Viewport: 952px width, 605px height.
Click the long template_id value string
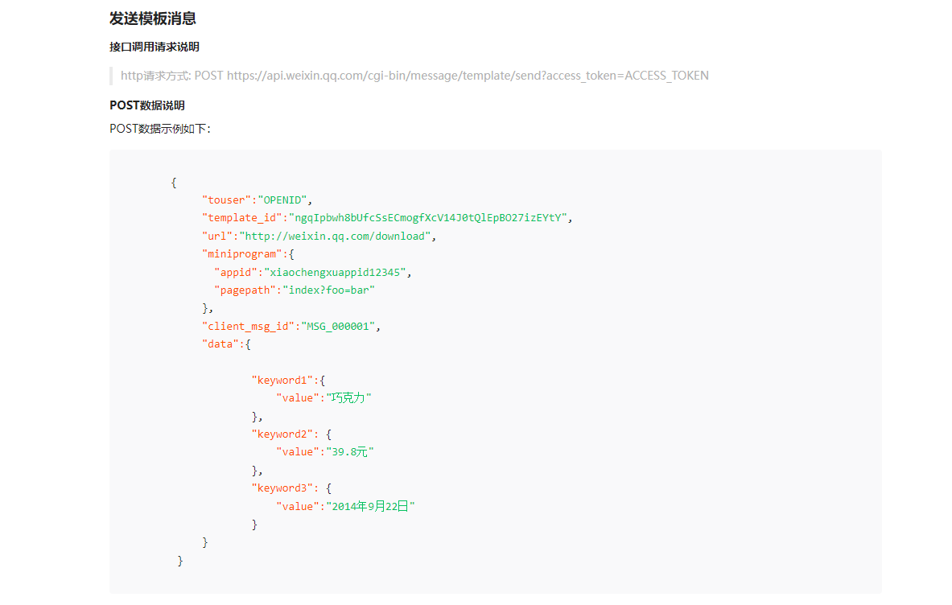pos(428,218)
